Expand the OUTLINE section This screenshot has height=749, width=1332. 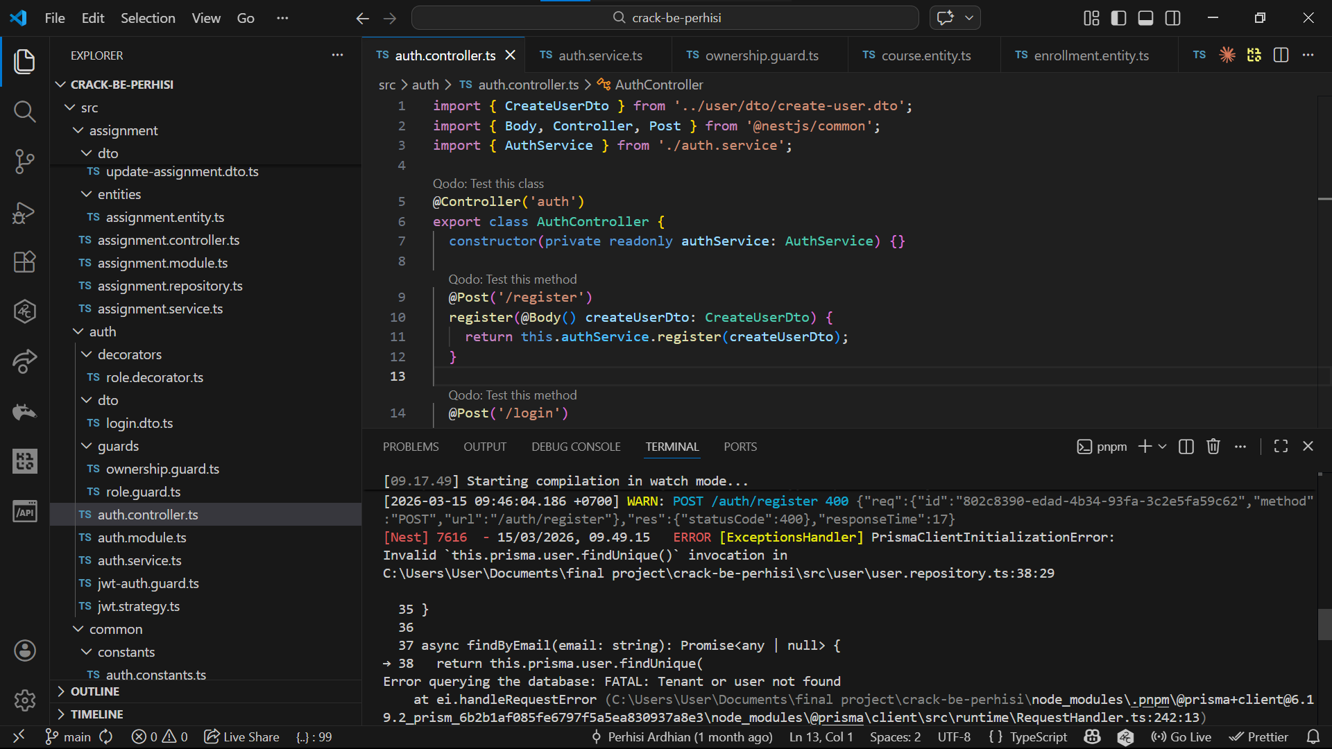(x=95, y=691)
